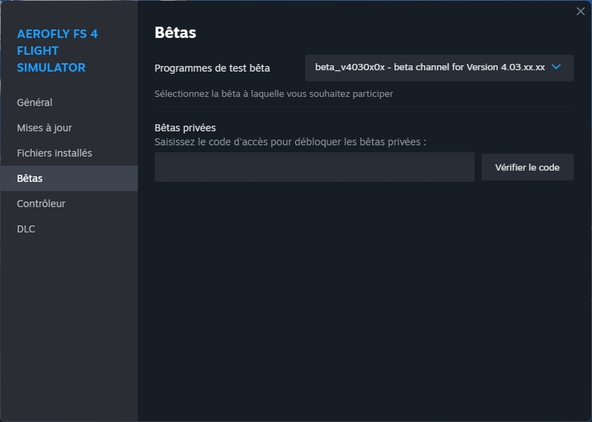Click the Saisissez le code d'accès instruction text
592x422 pixels.
[290, 142]
